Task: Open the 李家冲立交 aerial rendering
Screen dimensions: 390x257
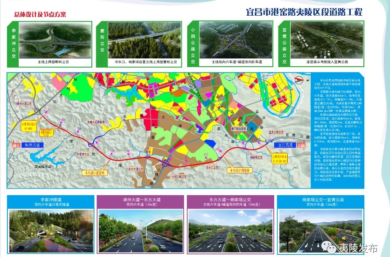Action: [x=55, y=41]
